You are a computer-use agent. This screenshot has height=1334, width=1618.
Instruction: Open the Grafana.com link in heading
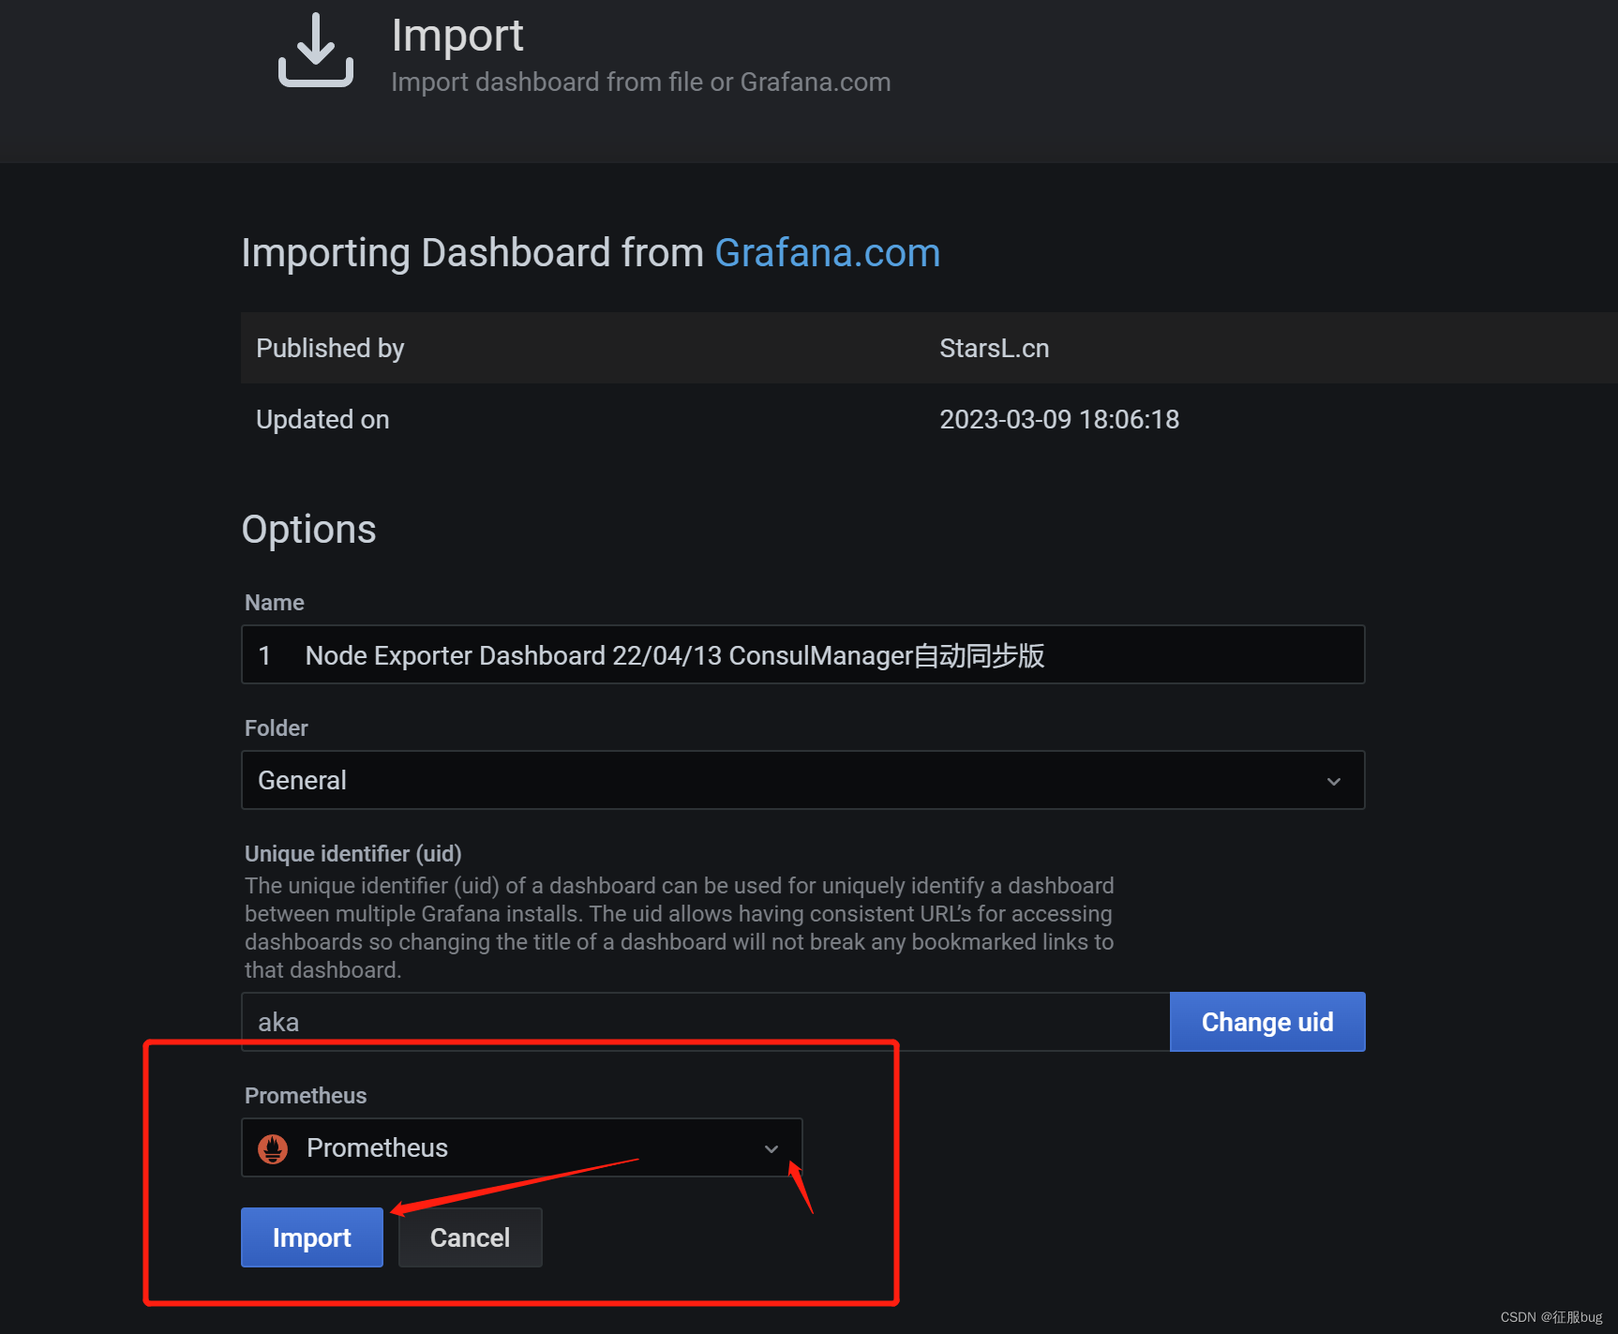coord(827,253)
